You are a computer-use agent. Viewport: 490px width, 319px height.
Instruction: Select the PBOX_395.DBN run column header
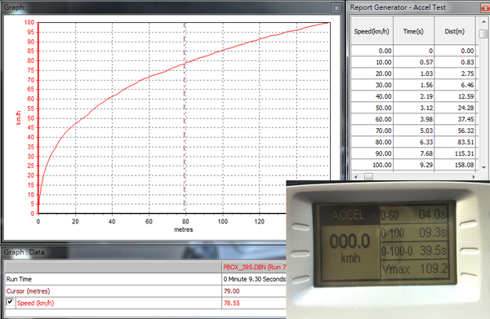(x=254, y=267)
